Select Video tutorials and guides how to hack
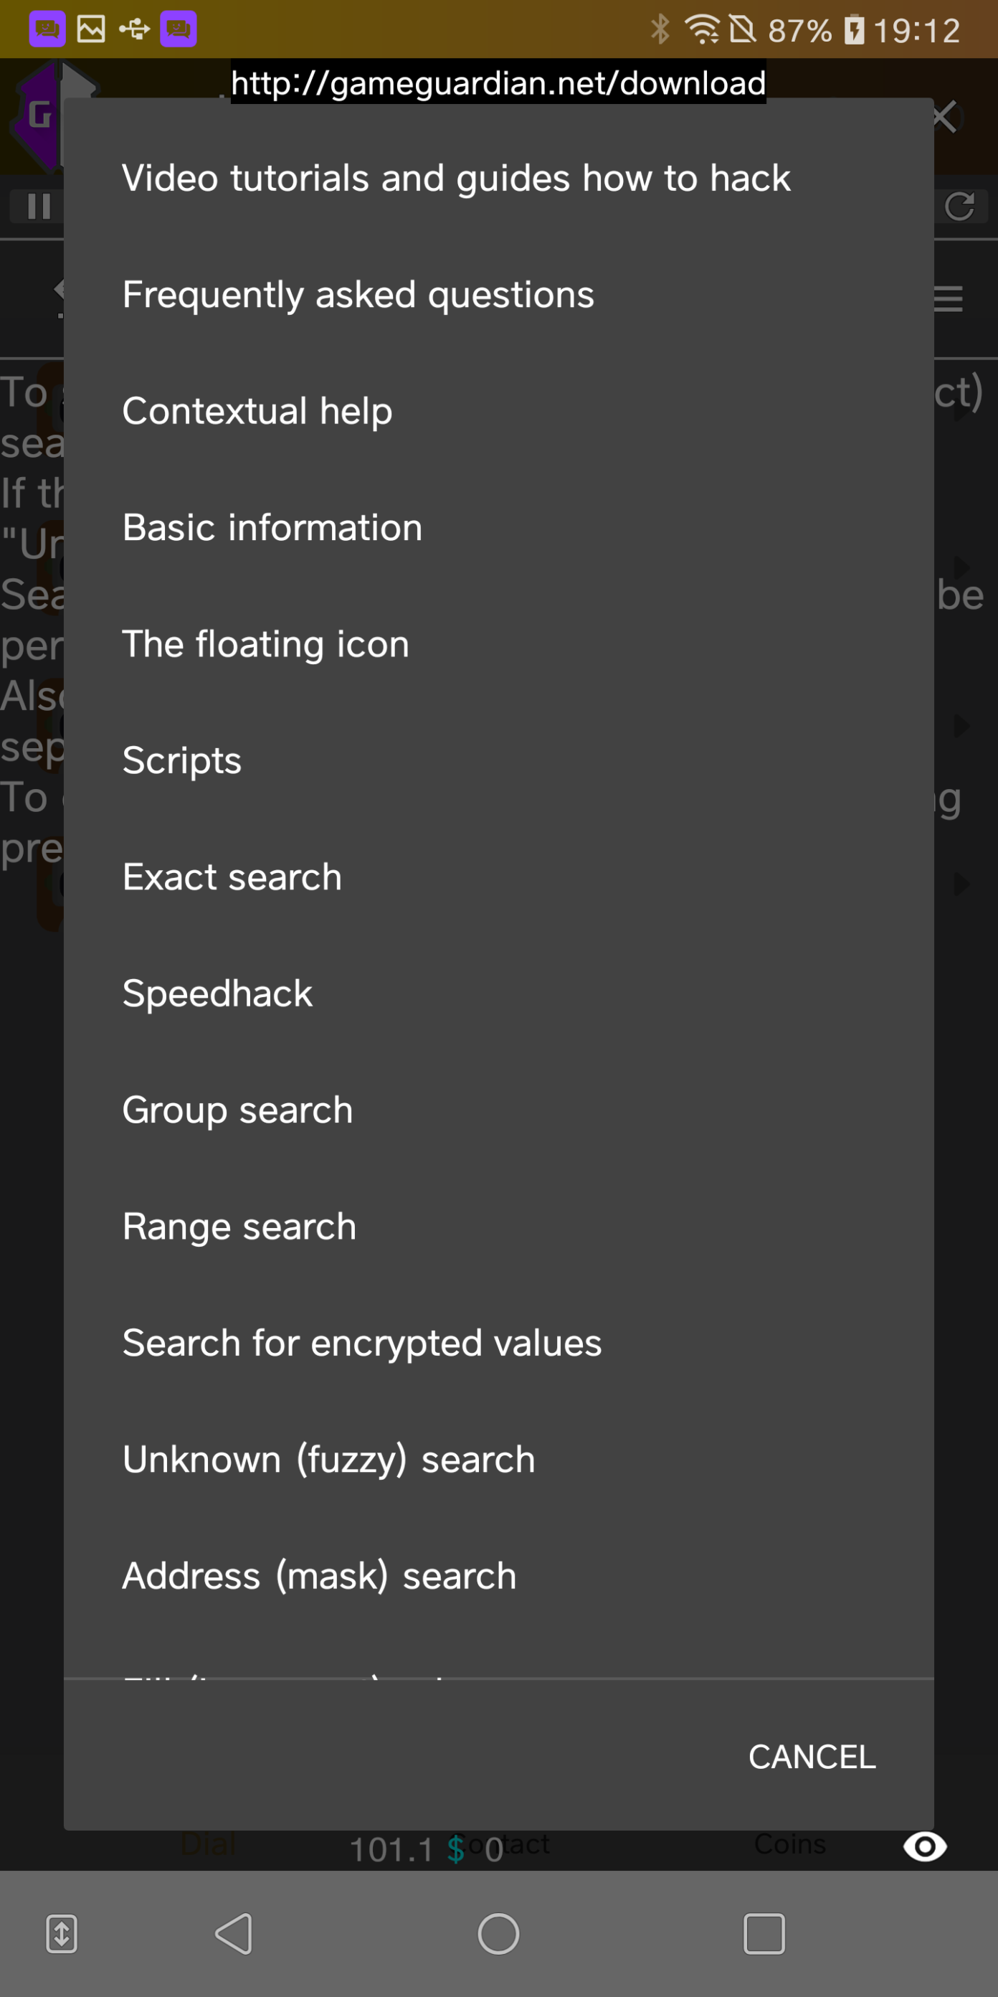This screenshot has width=998, height=1997. tap(457, 179)
